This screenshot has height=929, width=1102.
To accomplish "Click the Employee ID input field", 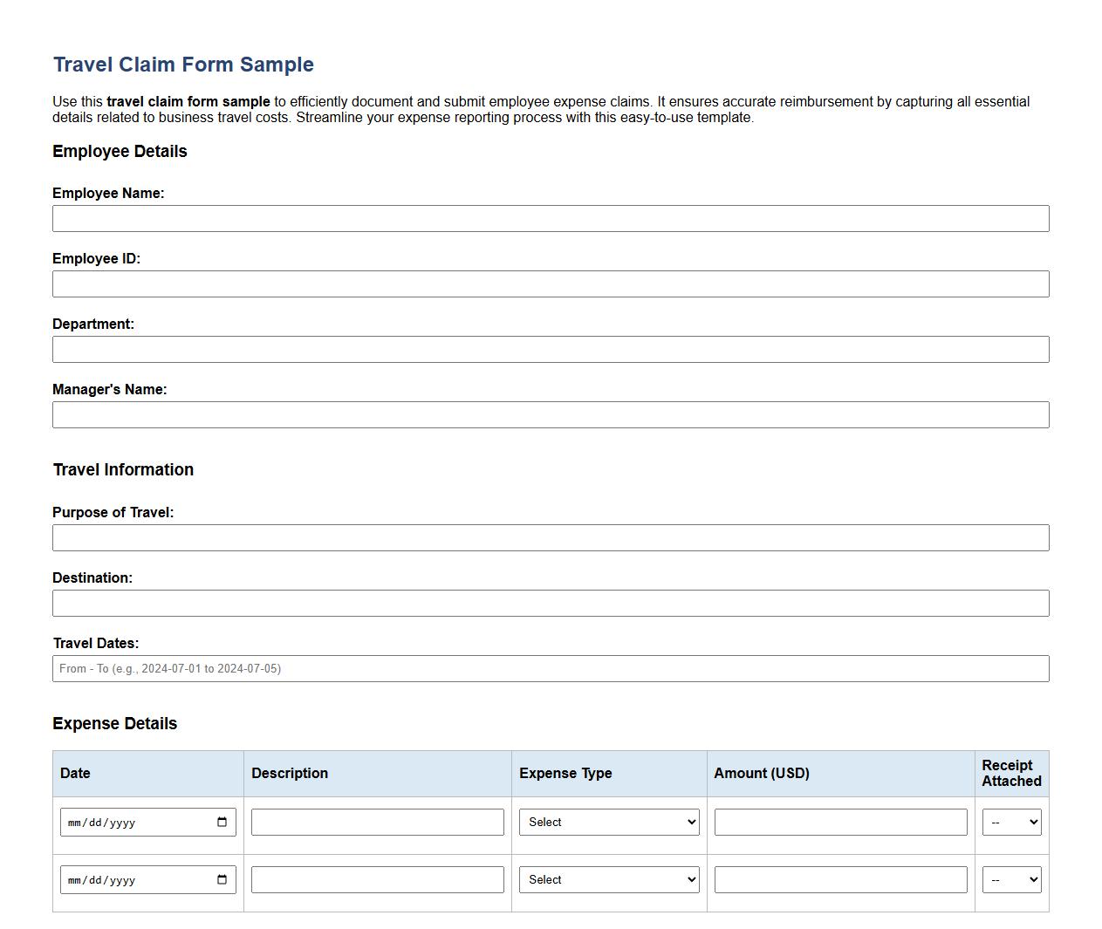I will [x=551, y=283].
